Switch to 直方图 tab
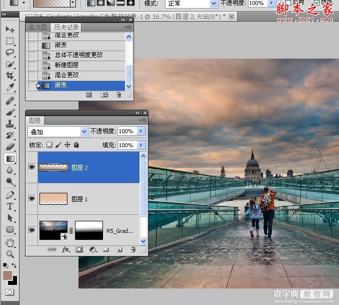The image size is (339, 305). (x=38, y=27)
